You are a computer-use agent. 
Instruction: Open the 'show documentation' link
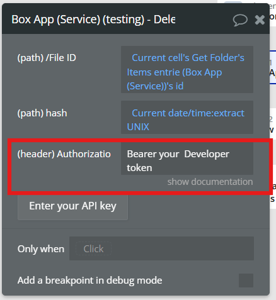pyautogui.click(x=210, y=182)
